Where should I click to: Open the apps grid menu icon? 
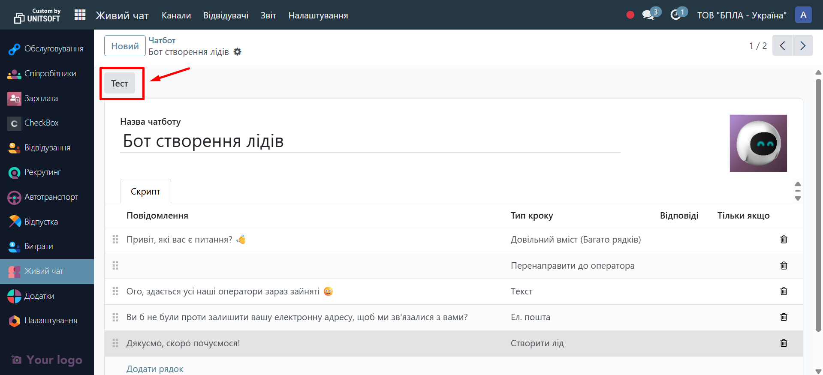[80, 15]
